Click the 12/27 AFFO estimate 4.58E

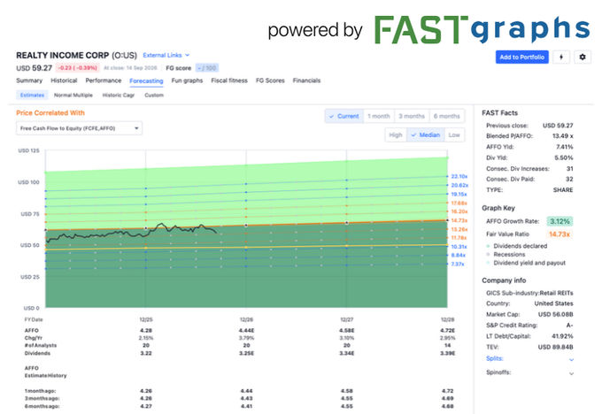pos(347,330)
